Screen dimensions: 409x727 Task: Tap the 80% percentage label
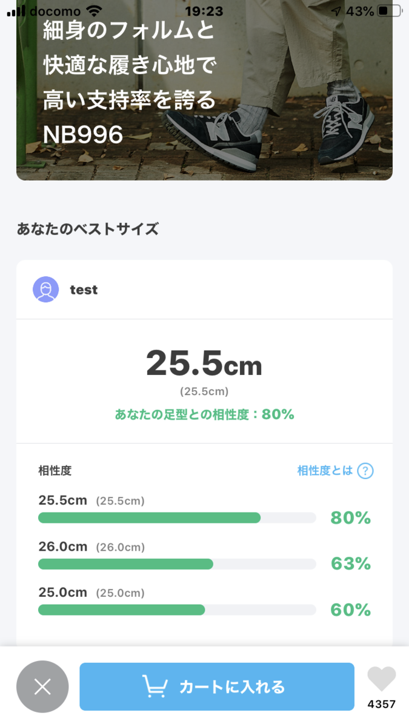click(x=350, y=518)
